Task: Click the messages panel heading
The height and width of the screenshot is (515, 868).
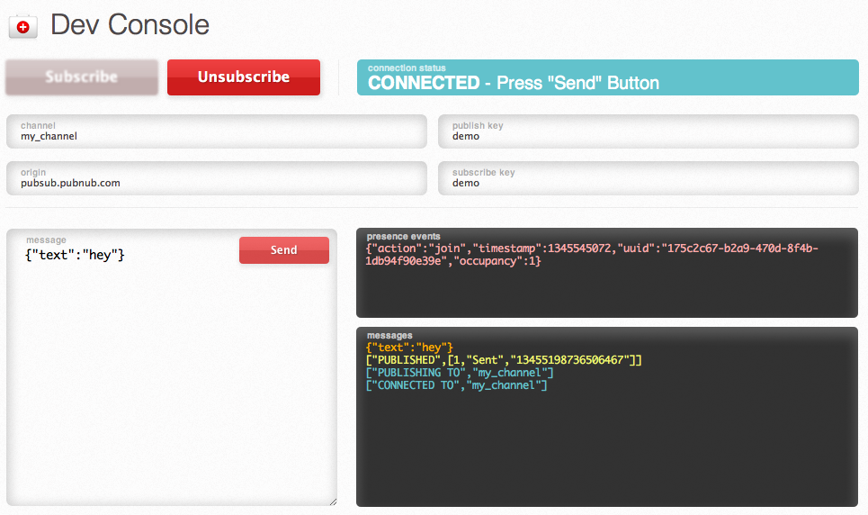Action: (389, 335)
